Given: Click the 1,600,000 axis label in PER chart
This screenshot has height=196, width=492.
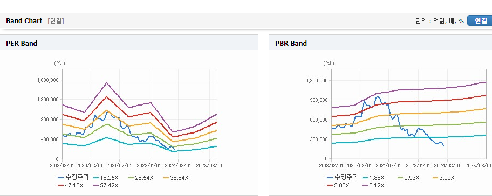Looking at the screenshot, I should click(x=48, y=80).
